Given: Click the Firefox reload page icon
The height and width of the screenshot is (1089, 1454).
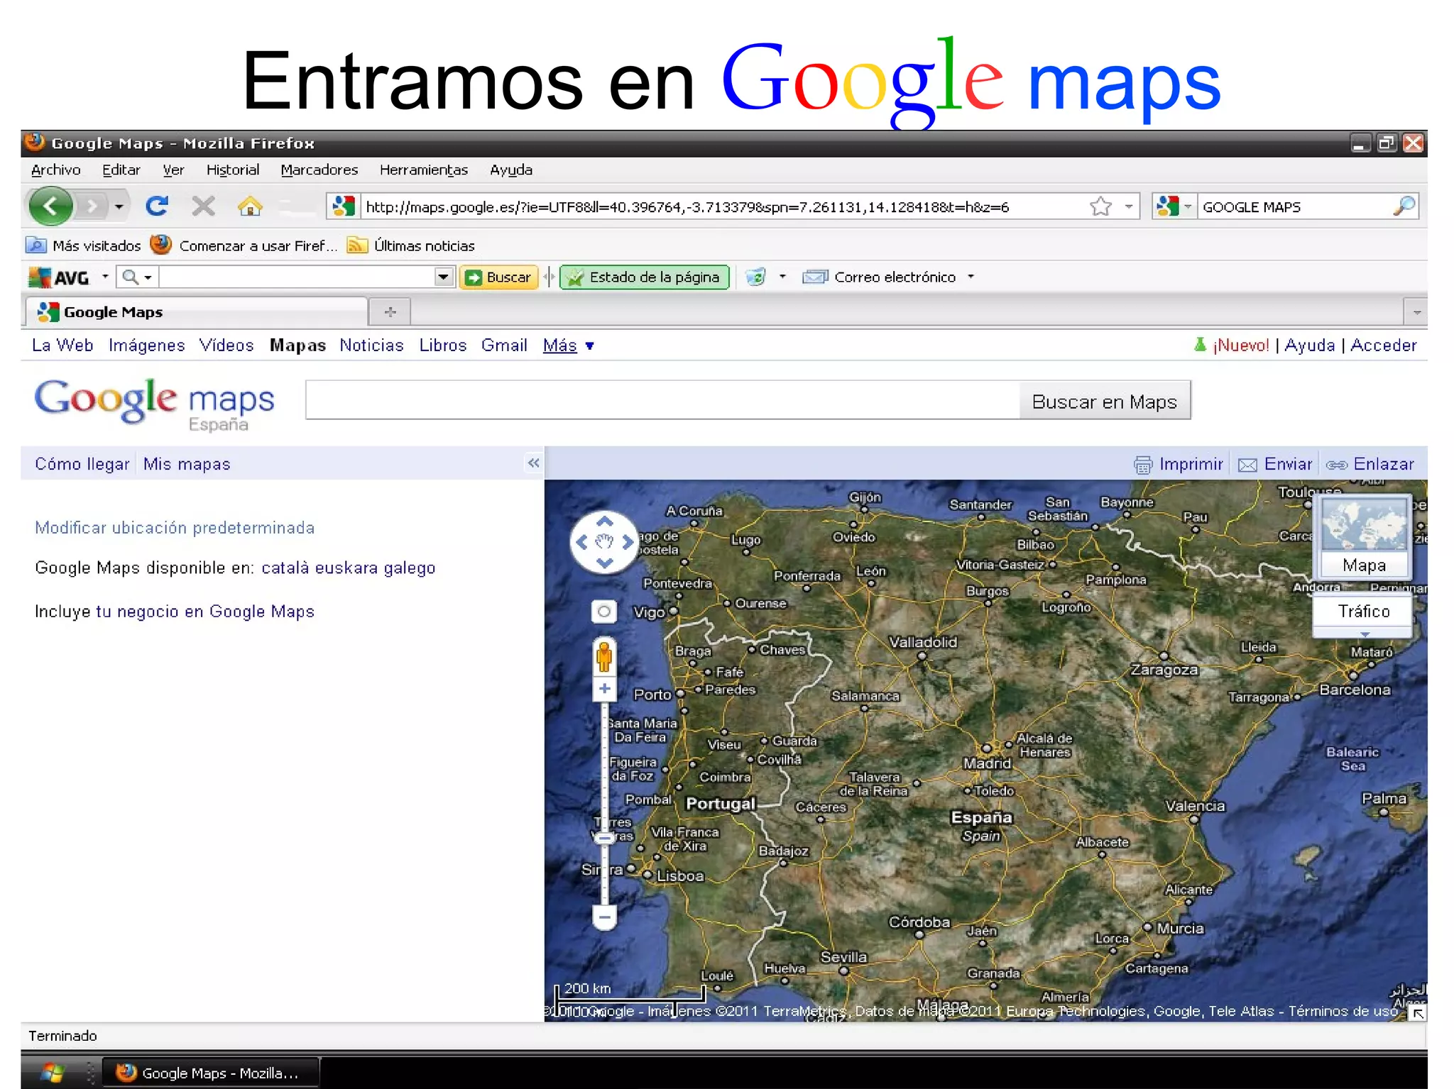Looking at the screenshot, I should pos(157,206).
